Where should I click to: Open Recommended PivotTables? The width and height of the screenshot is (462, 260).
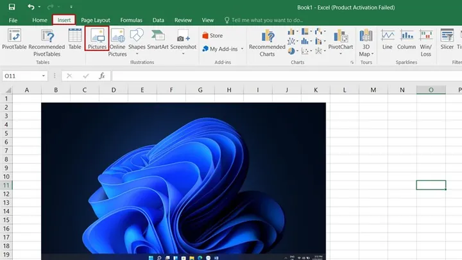pyautogui.click(x=47, y=43)
